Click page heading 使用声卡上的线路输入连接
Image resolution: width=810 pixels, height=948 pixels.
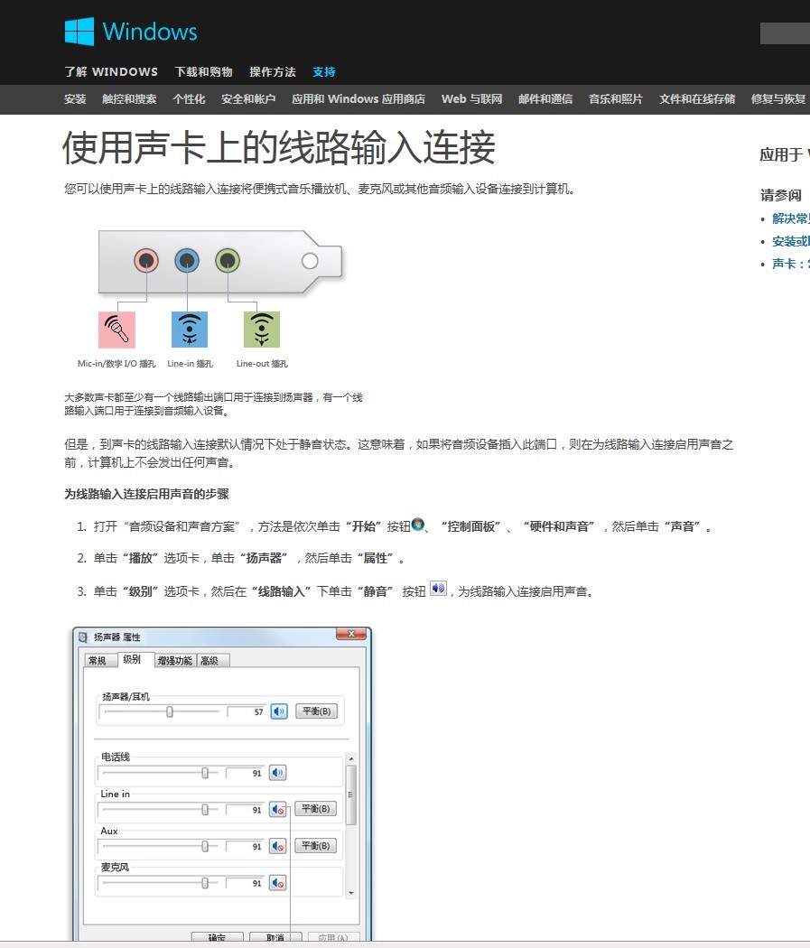coord(279,147)
